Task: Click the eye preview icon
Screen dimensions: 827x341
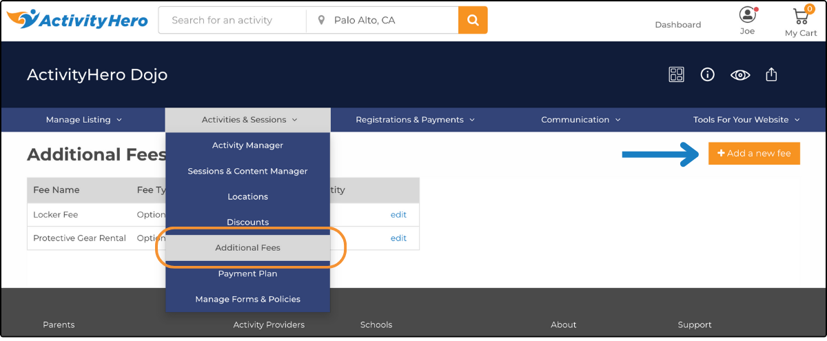Action: [x=740, y=75]
